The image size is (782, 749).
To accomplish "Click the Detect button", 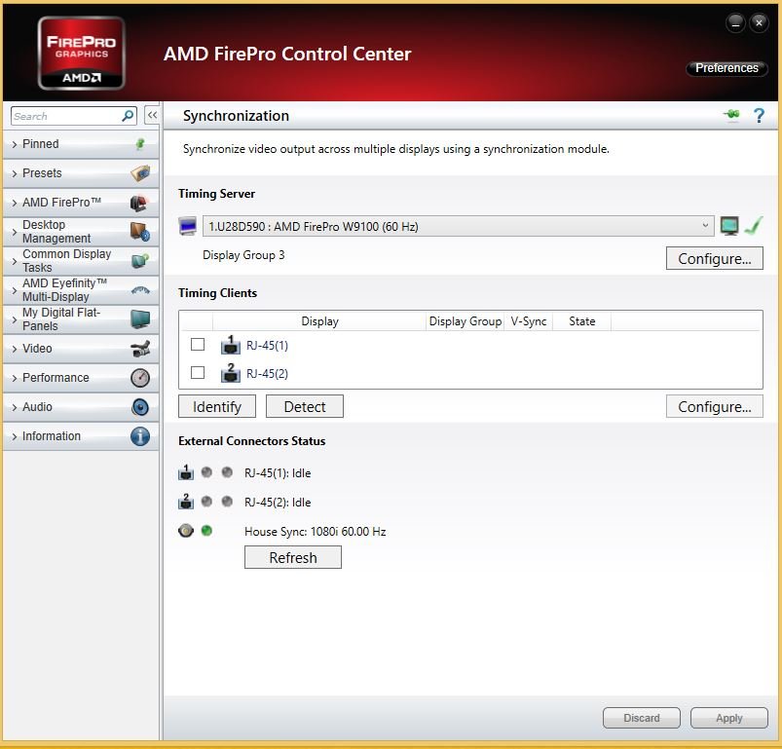I will (304, 406).
